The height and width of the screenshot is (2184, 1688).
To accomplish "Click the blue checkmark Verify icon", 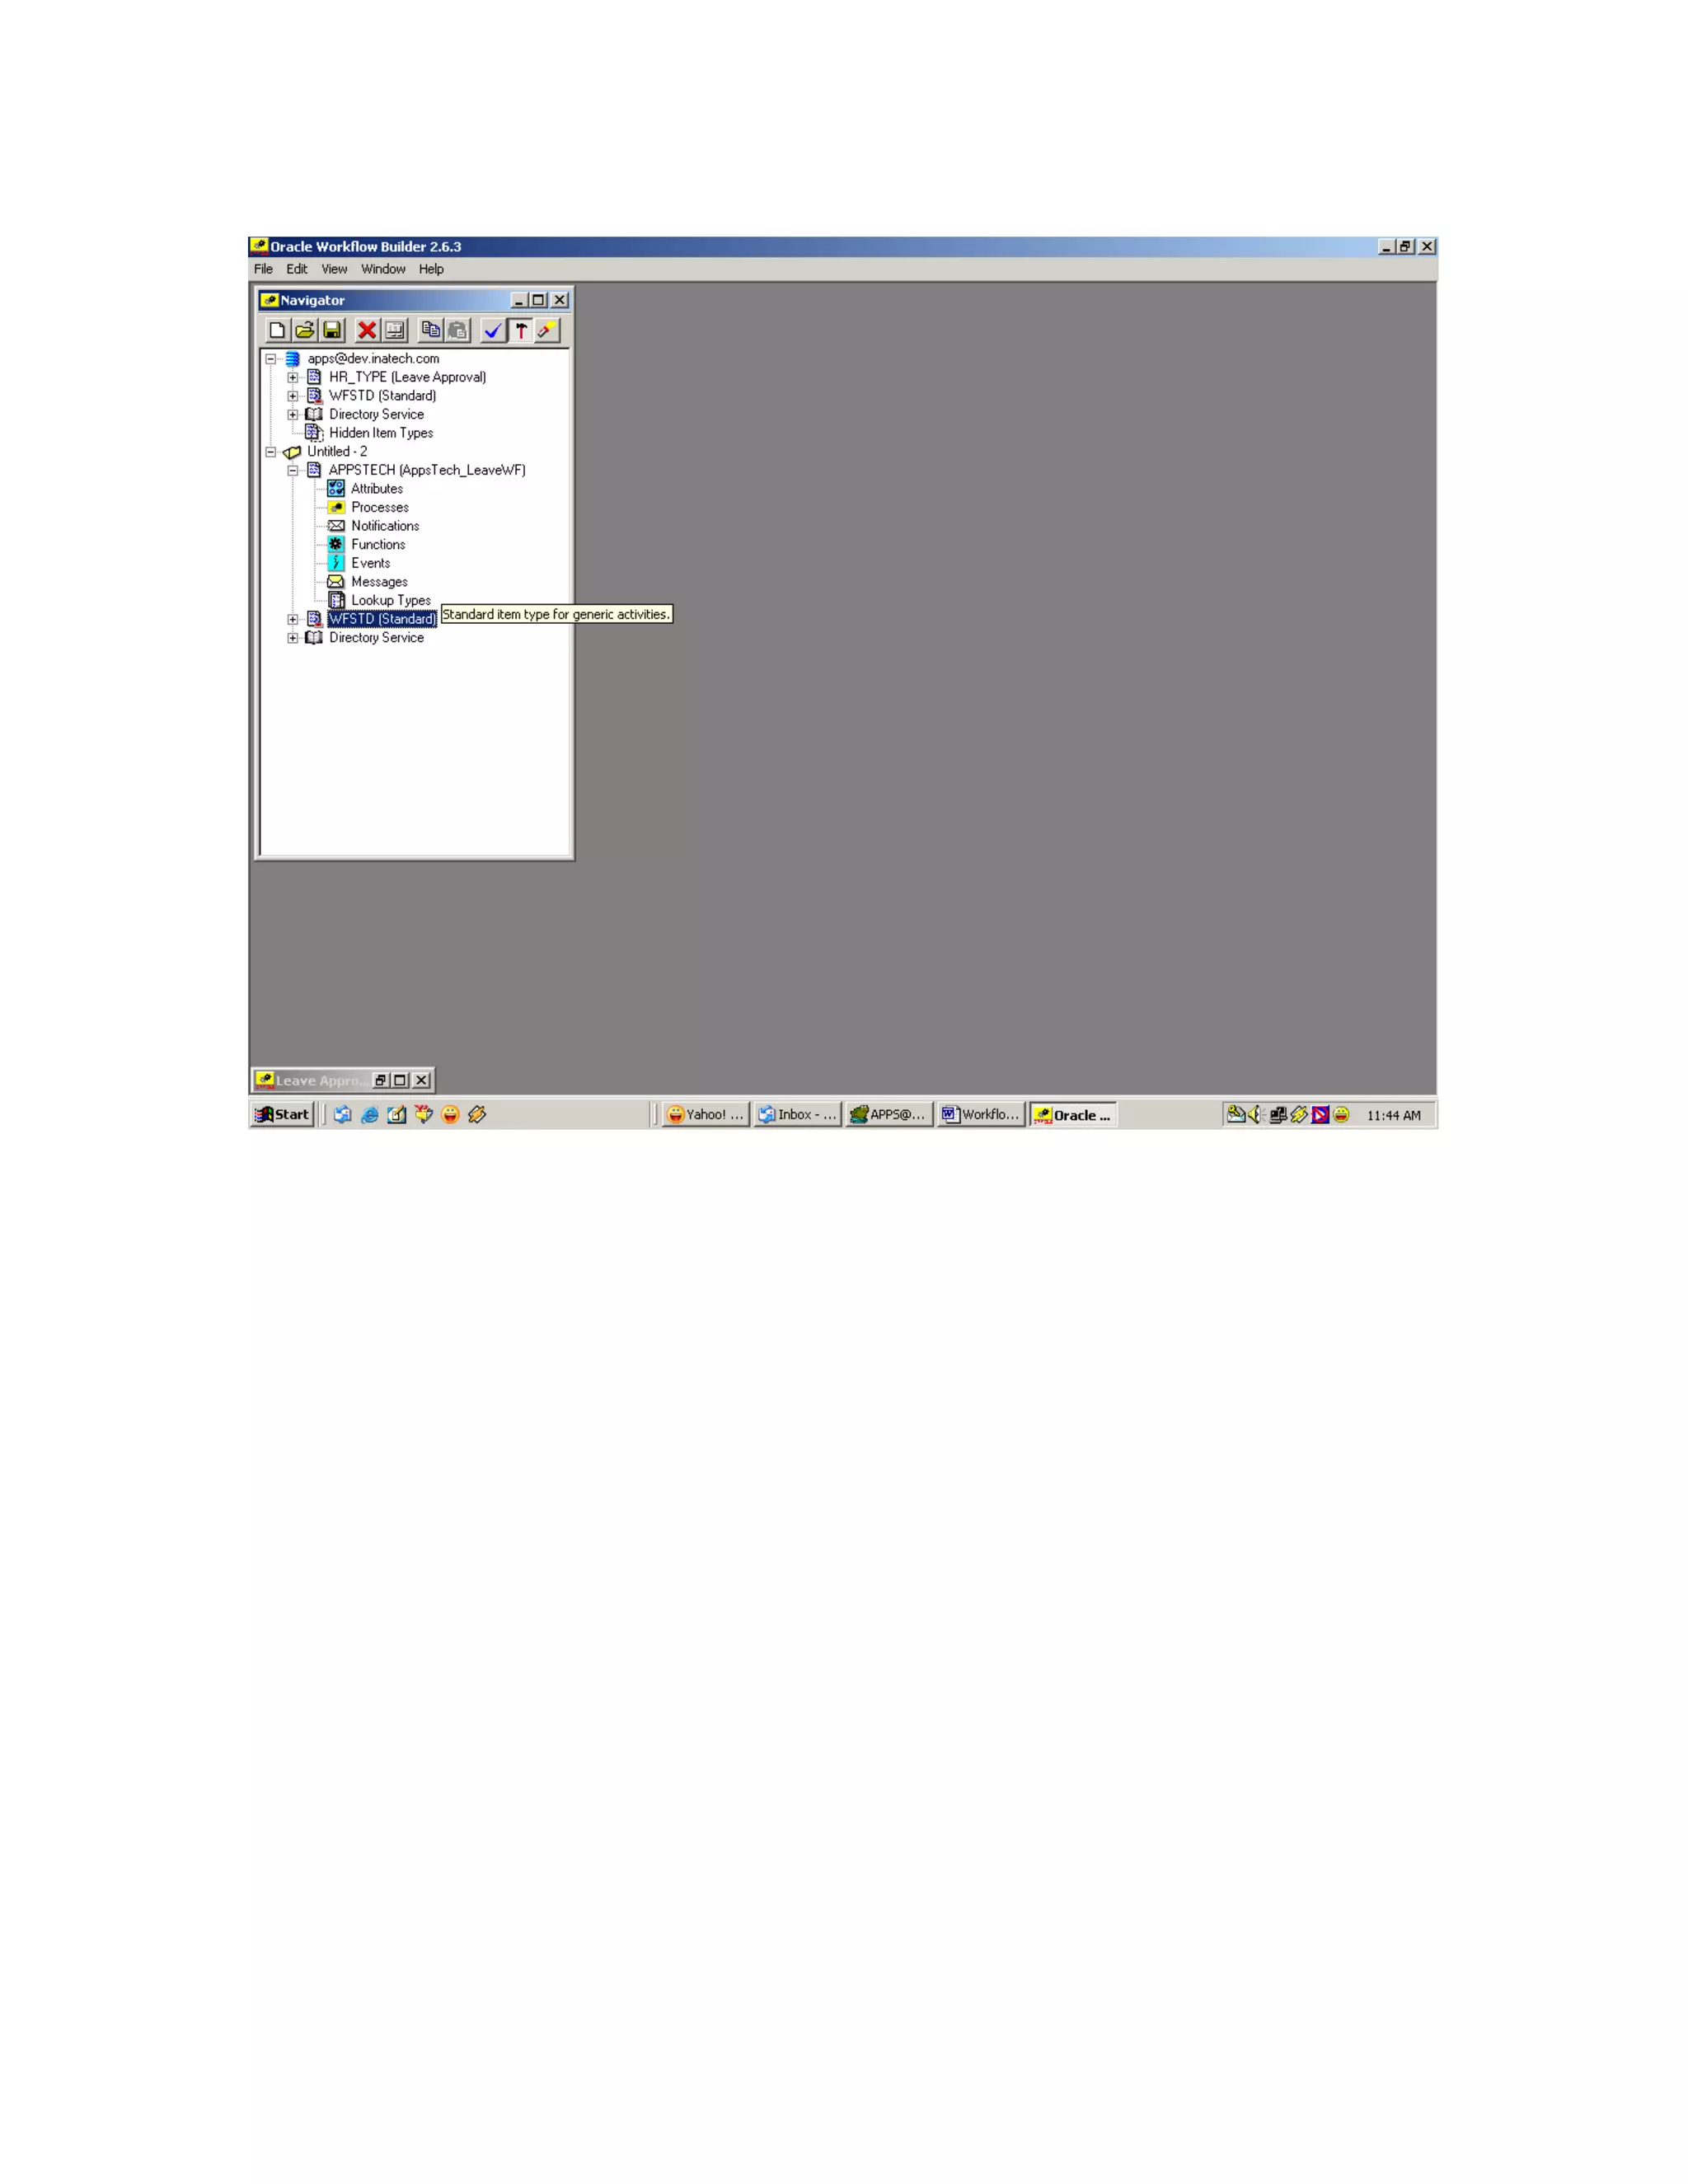I will [492, 330].
